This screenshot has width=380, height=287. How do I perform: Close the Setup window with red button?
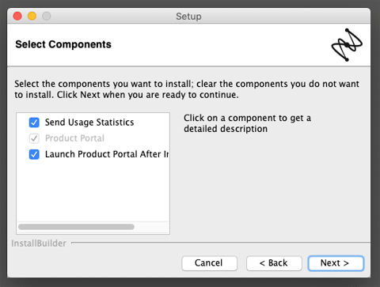click(x=17, y=16)
